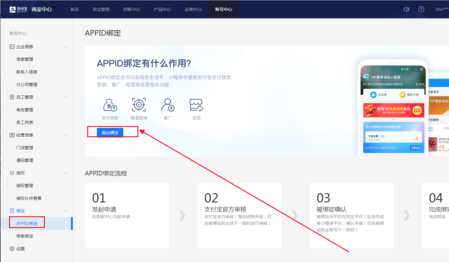Switch to 资金管理 tab
This screenshot has width=449, height=262.
[x=101, y=9]
